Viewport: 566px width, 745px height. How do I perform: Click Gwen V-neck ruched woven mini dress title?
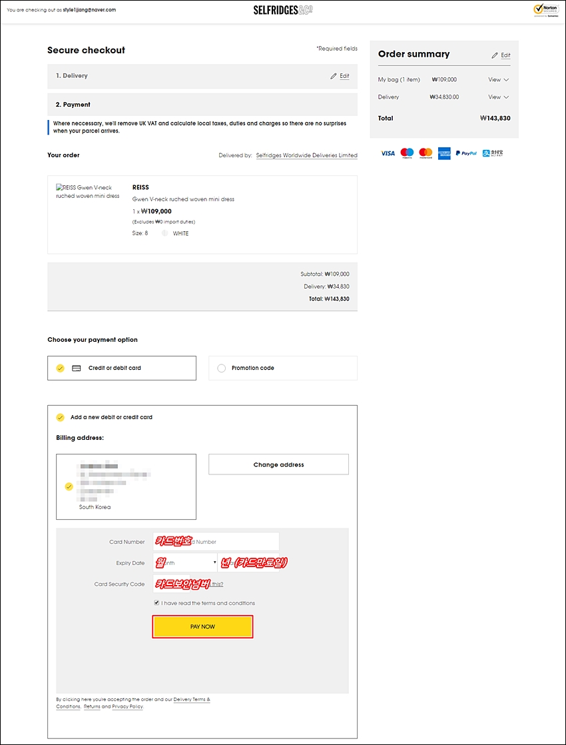point(183,199)
